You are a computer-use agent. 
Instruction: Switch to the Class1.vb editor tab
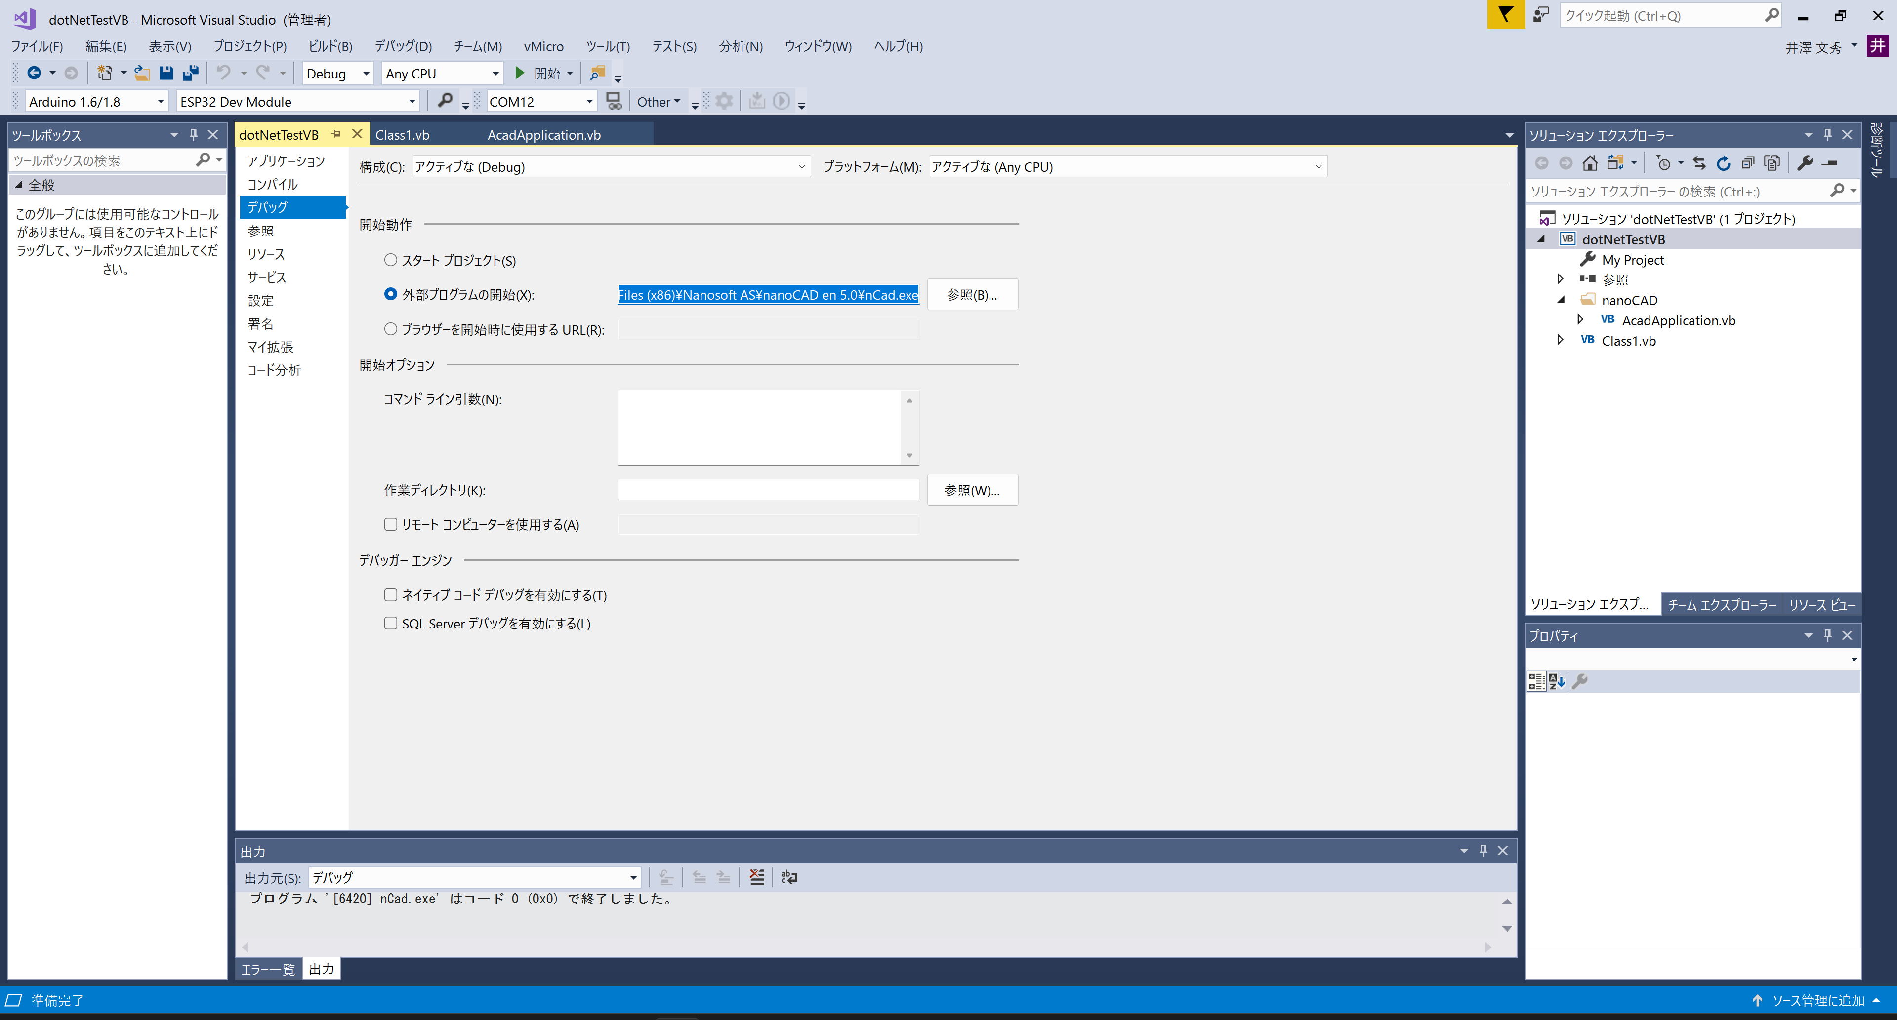[402, 135]
